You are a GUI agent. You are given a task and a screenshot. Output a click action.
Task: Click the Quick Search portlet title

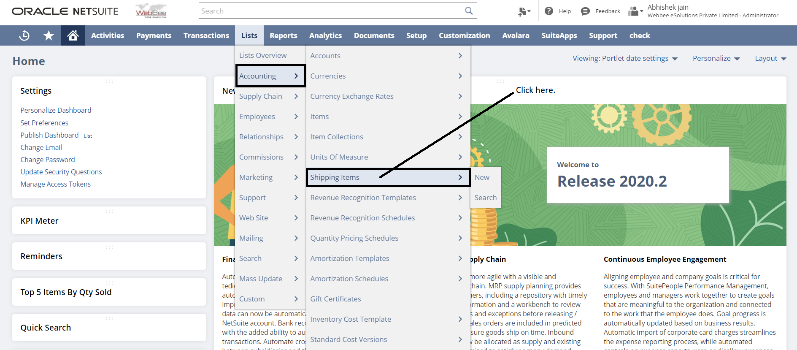[46, 328]
